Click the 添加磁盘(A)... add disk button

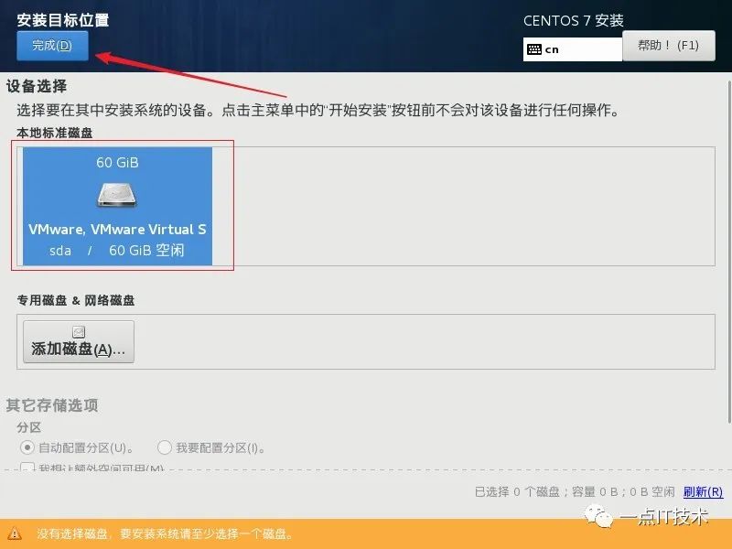pos(79,341)
